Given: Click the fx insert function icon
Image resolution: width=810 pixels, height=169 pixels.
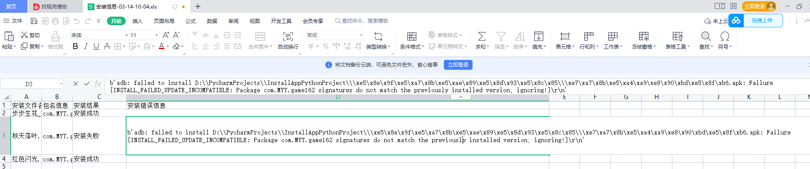Looking at the screenshot, I should point(98,84).
